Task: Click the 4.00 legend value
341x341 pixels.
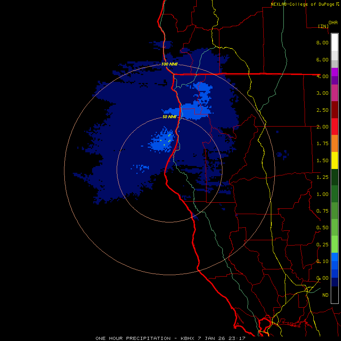Action: pyautogui.click(x=322, y=76)
